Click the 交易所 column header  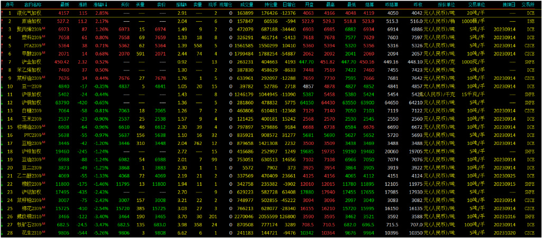click(527, 4)
